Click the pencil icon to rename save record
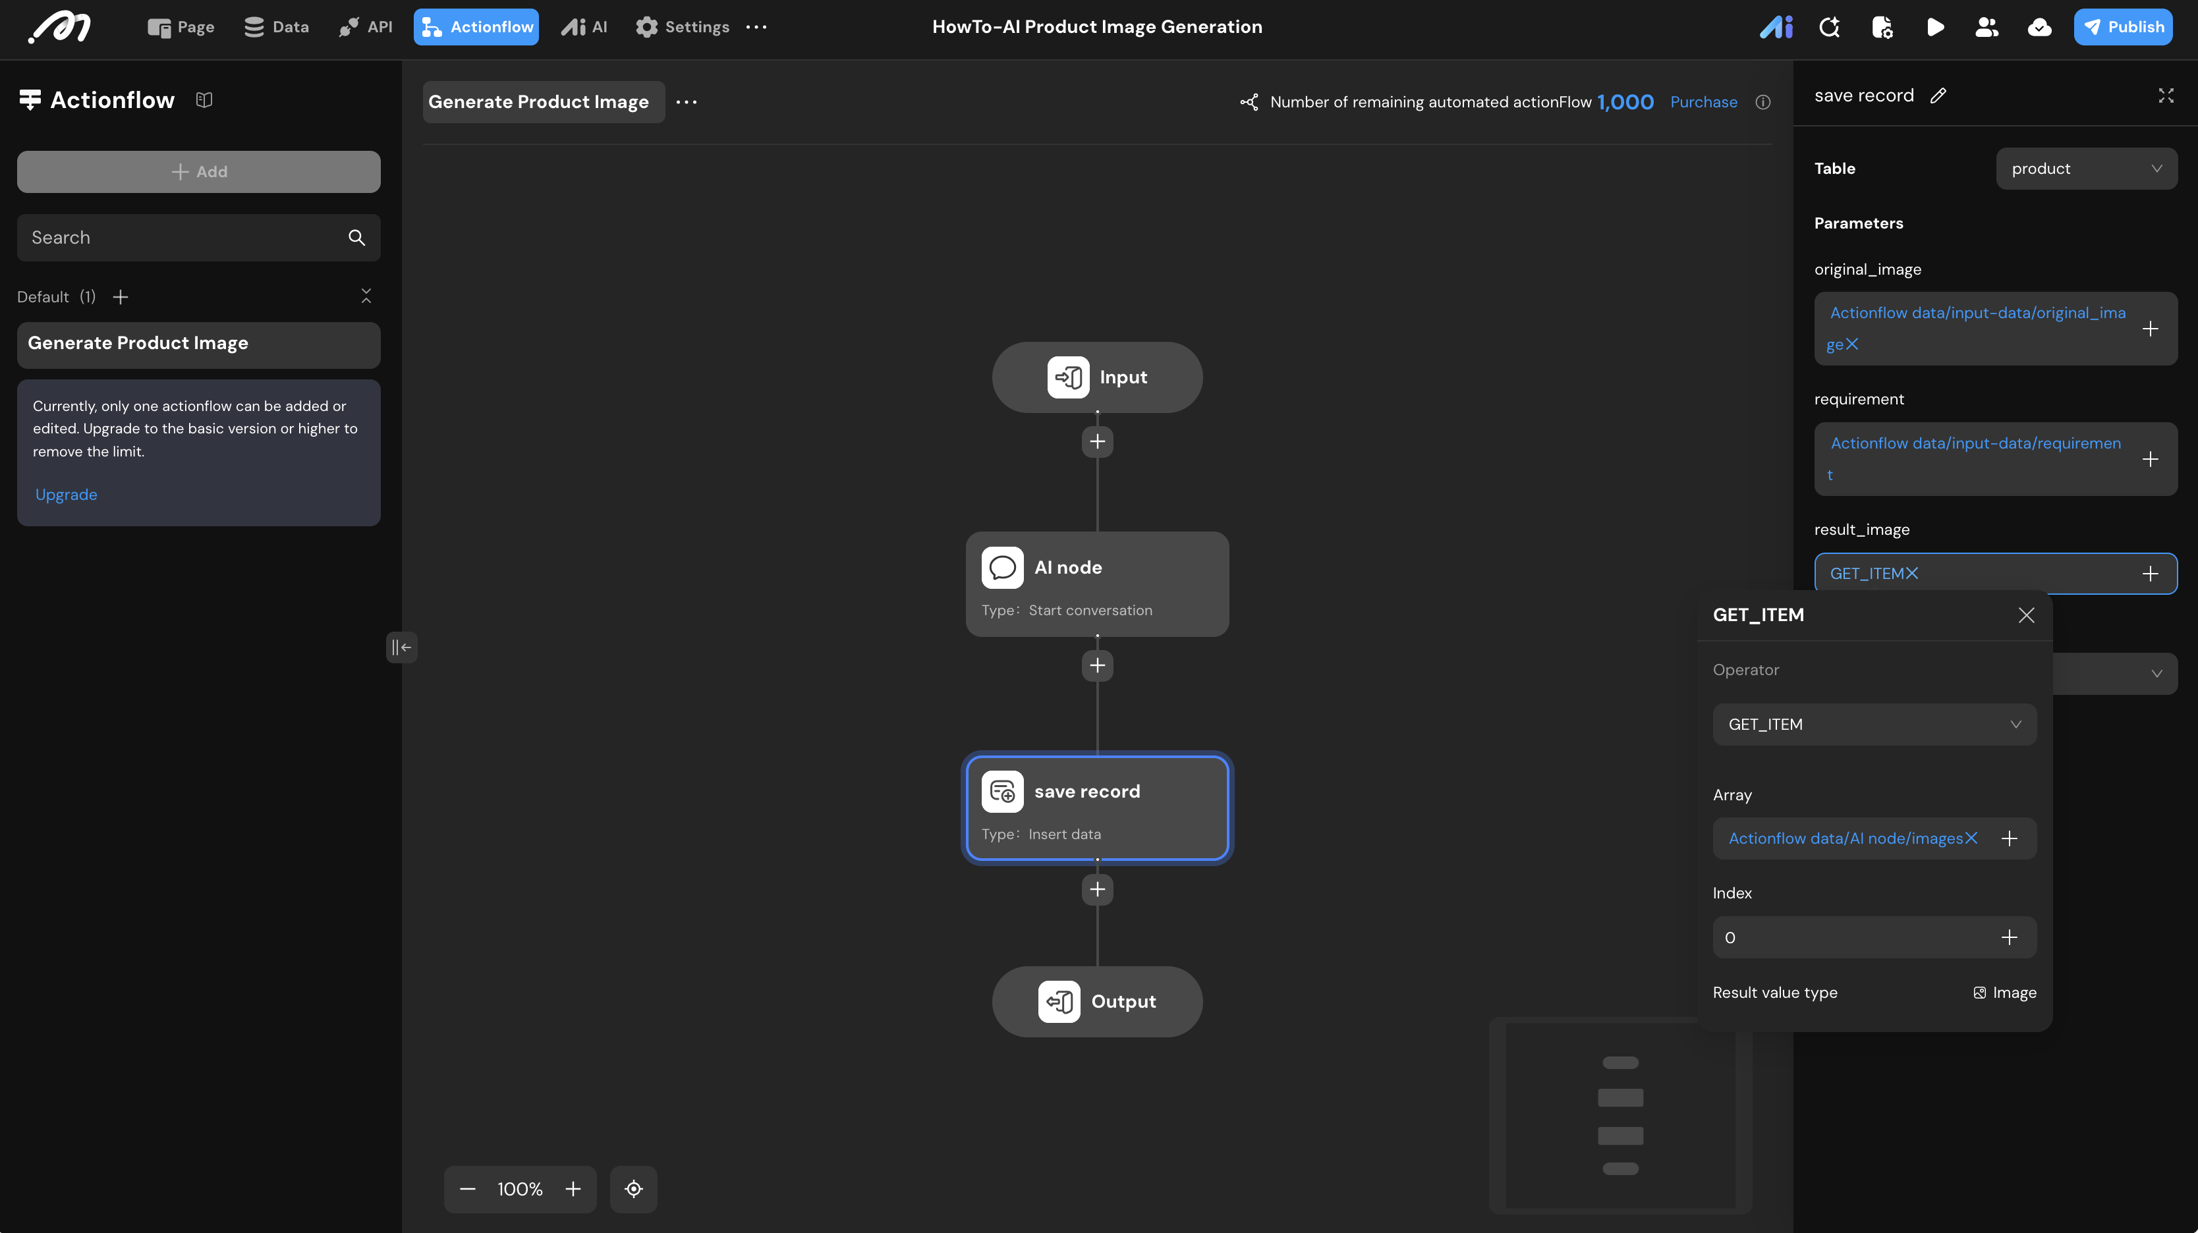Viewport: 2198px width, 1233px height. click(1938, 96)
